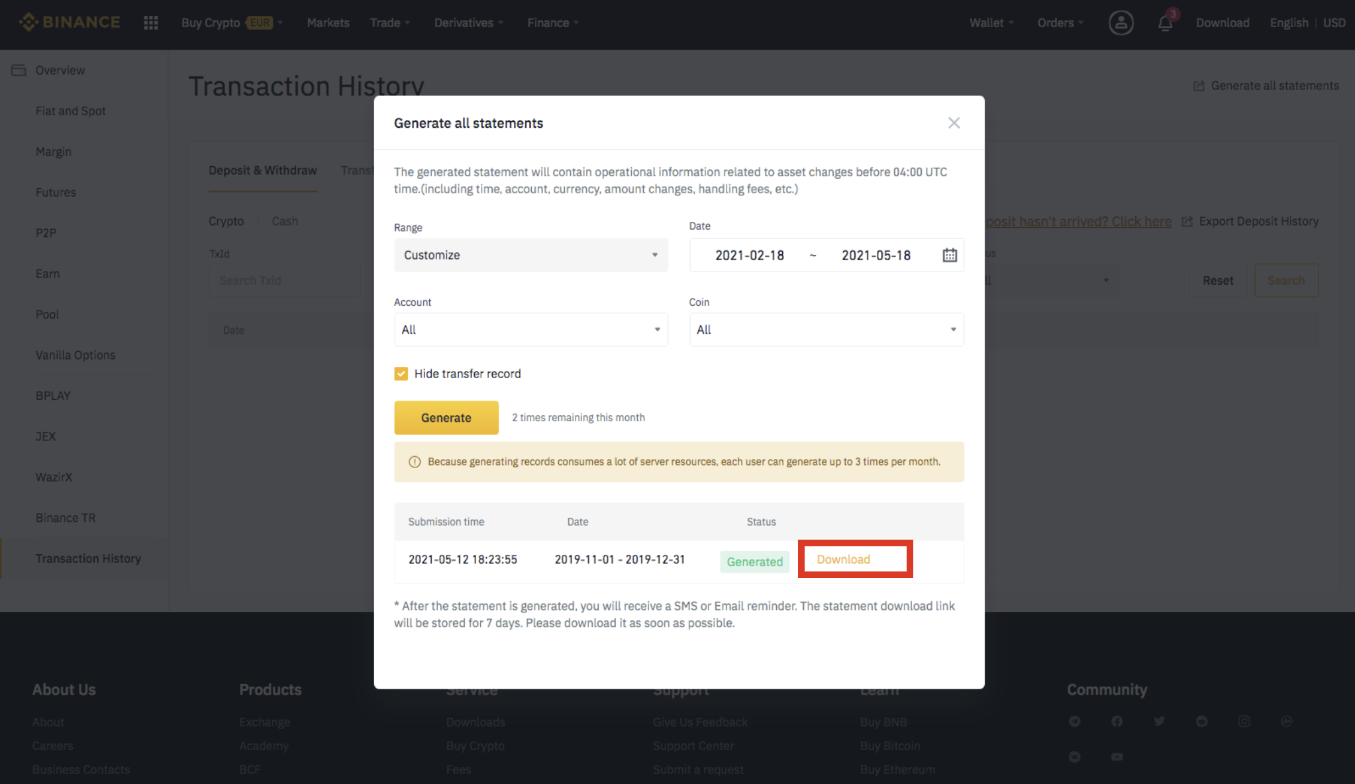The image size is (1355, 784).
Task: Click the end date 2021-05-18
Action: click(876, 255)
